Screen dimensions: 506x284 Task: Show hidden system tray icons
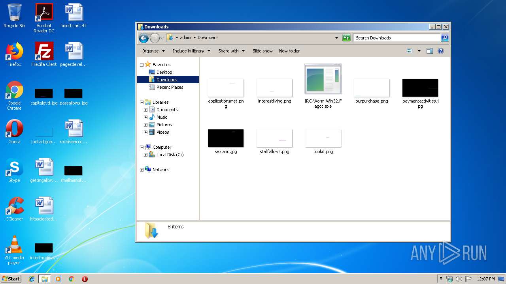pyautogui.click(x=441, y=279)
